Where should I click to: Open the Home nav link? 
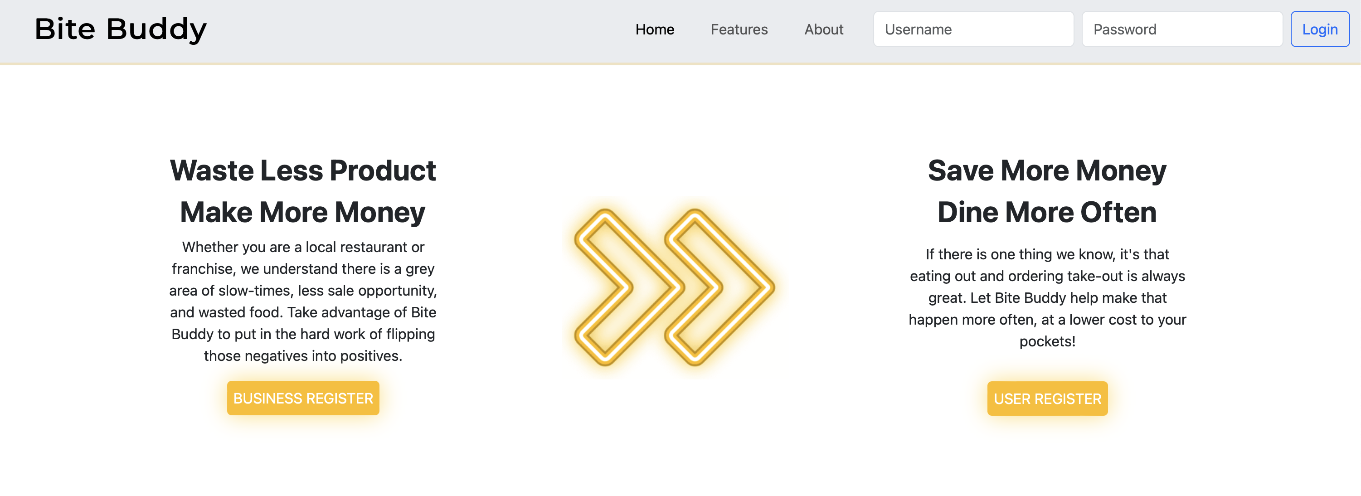click(655, 29)
